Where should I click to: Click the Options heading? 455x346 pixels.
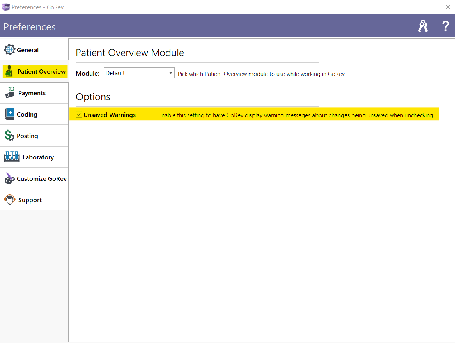point(93,97)
